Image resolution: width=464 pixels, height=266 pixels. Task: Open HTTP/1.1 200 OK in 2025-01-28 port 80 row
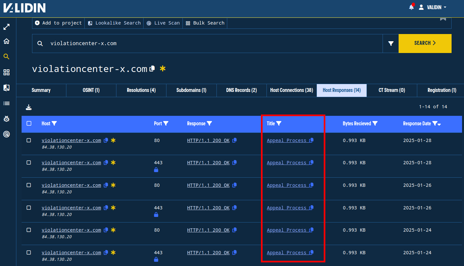point(208,140)
